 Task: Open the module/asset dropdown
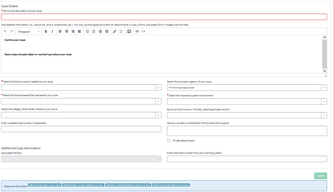point(81,101)
